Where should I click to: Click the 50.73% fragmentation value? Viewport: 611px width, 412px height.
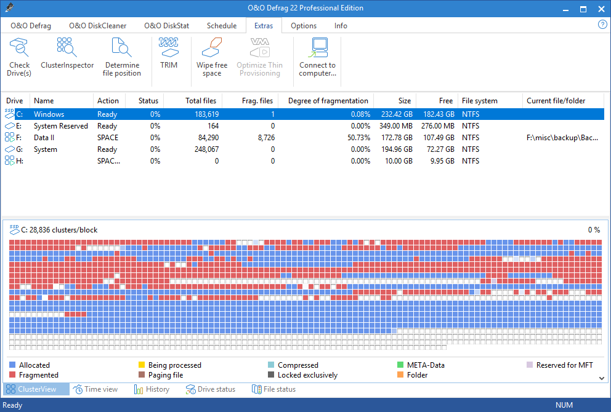tap(359, 137)
